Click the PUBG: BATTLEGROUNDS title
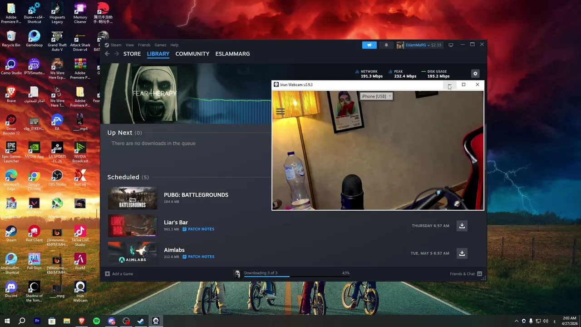 [196, 195]
